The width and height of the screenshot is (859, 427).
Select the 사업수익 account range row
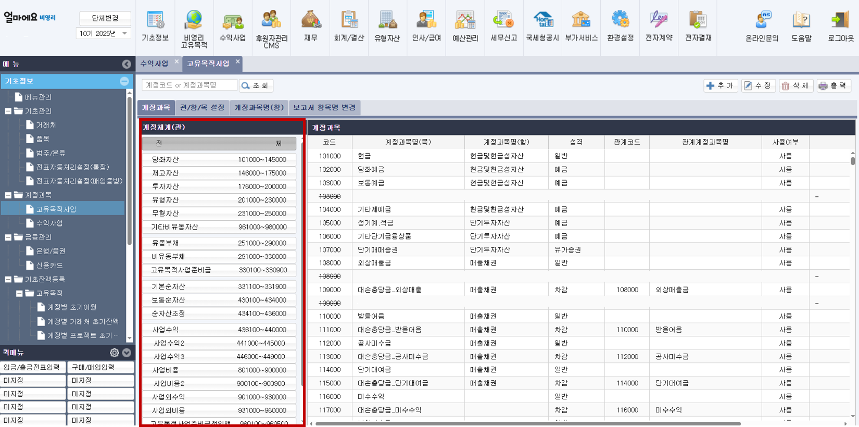(x=219, y=330)
